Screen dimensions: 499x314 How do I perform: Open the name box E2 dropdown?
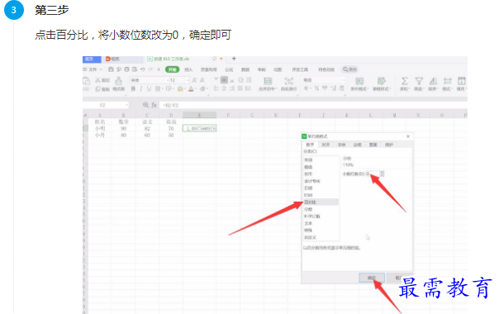click(126, 105)
